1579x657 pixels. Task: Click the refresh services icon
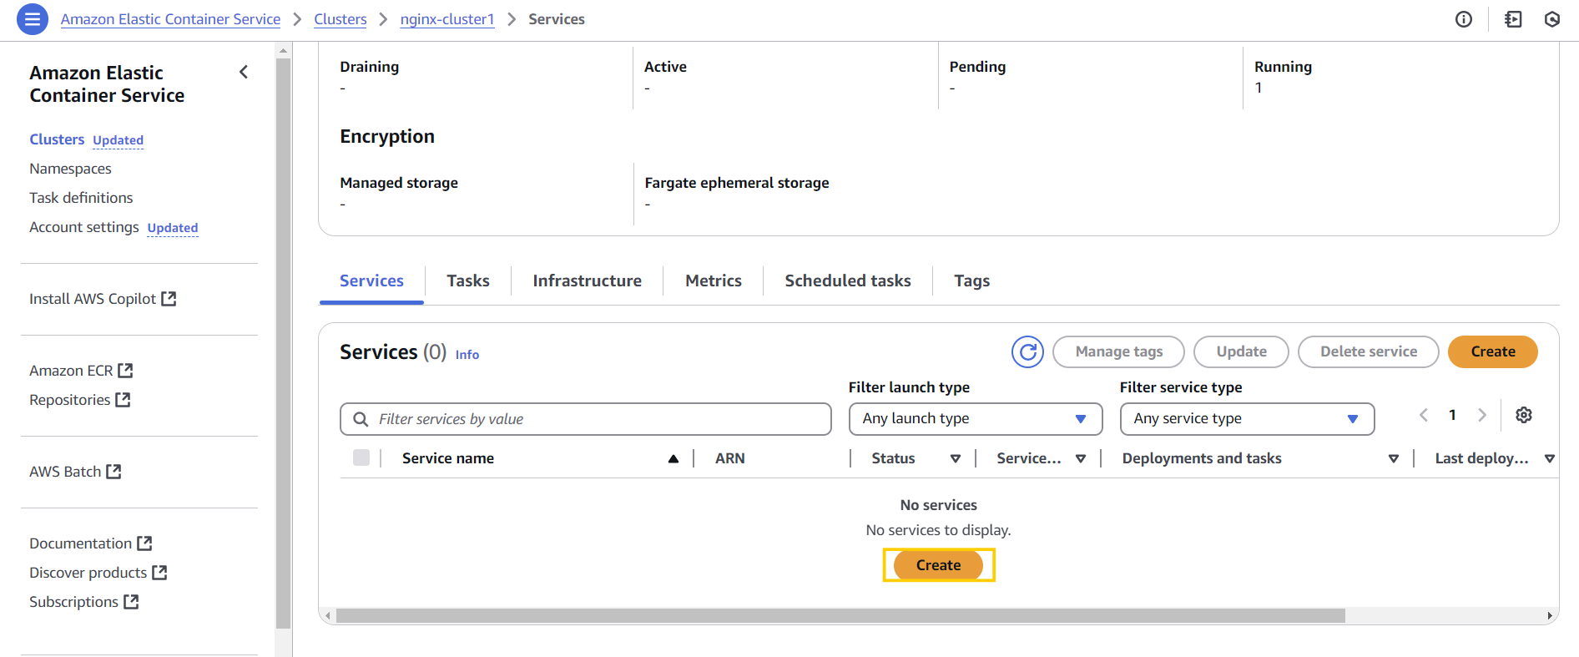tap(1027, 352)
